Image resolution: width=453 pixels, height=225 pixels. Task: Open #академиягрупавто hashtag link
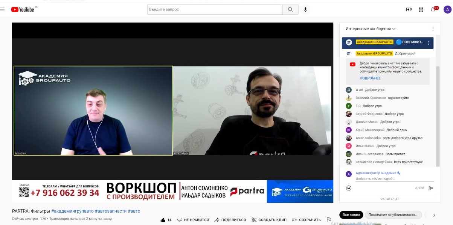[x=73, y=211]
